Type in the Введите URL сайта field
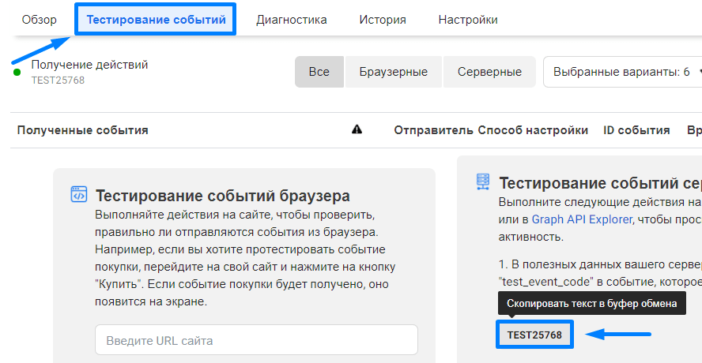 coord(256,341)
